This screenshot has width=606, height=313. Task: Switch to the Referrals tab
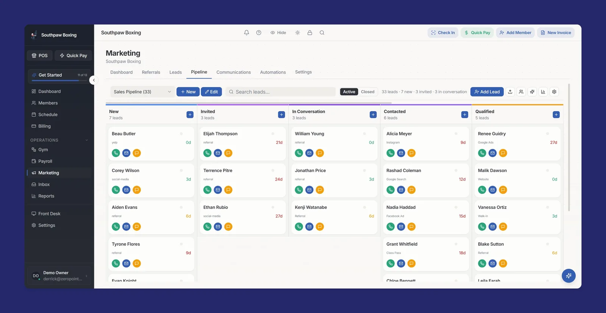click(151, 72)
